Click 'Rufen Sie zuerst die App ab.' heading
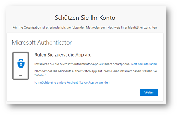The height and width of the screenshot is (116, 178). click(63, 55)
